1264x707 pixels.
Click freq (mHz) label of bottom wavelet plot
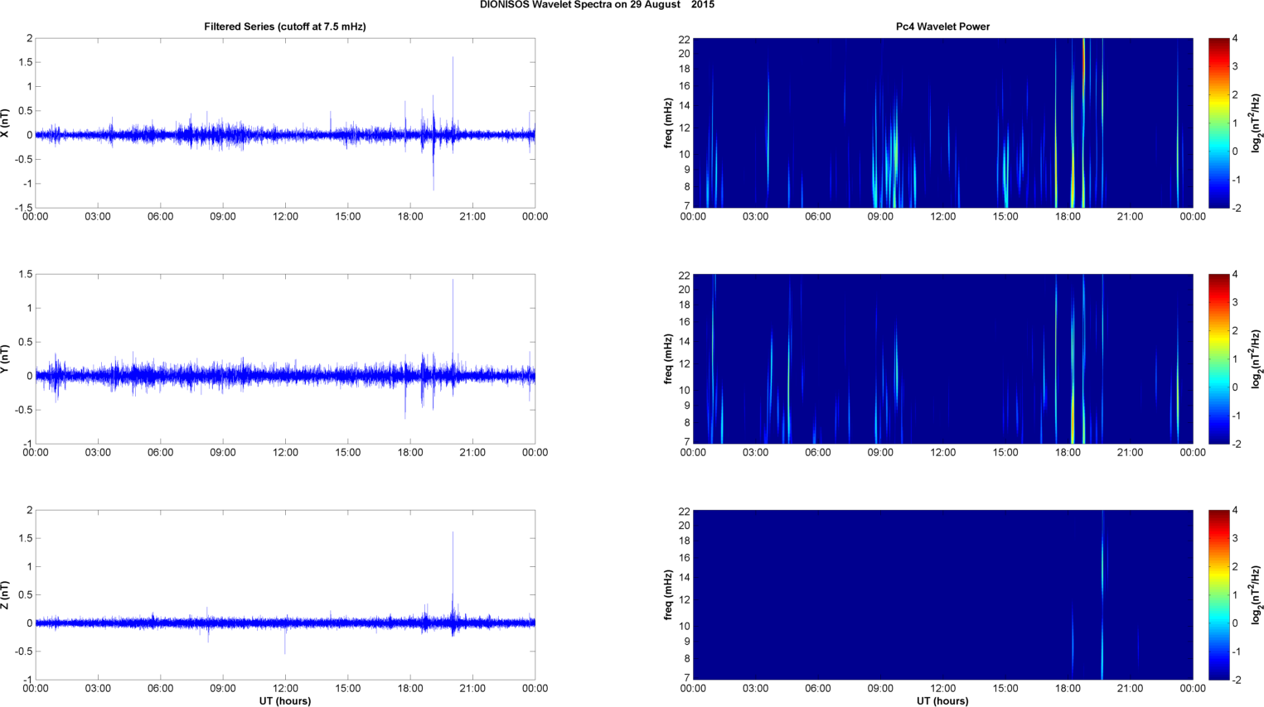tap(668, 594)
